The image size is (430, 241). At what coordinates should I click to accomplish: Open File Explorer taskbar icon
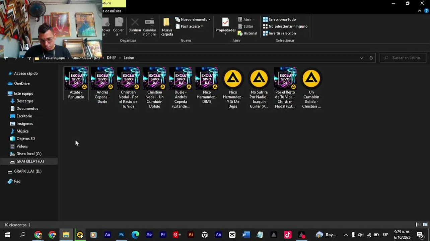point(66,235)
